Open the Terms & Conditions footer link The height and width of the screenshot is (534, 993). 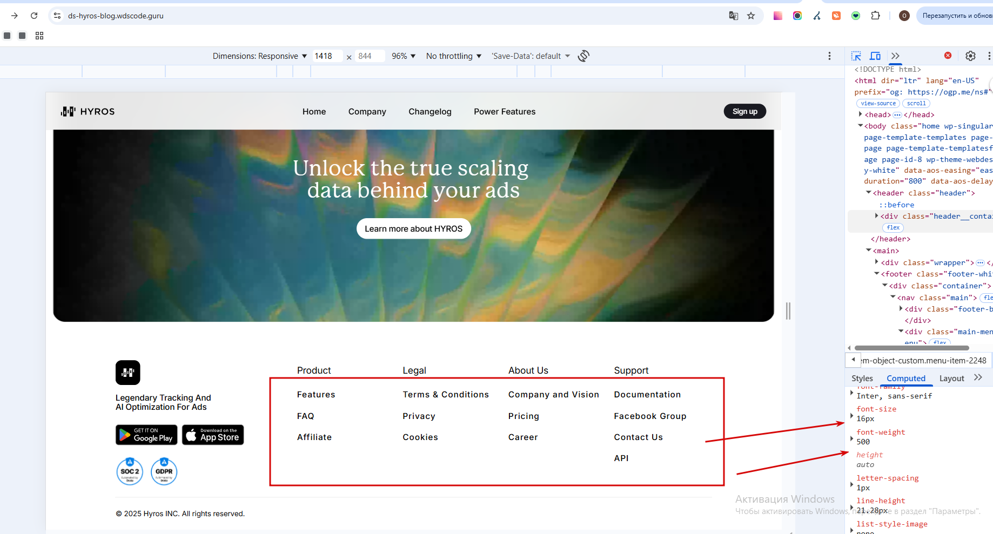pyautogui.click(x=446, y=395)
